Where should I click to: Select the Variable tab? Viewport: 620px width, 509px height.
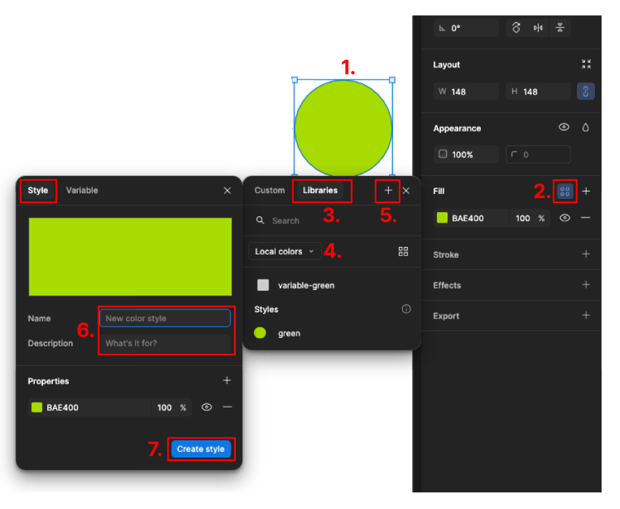[x=82, y=191]
